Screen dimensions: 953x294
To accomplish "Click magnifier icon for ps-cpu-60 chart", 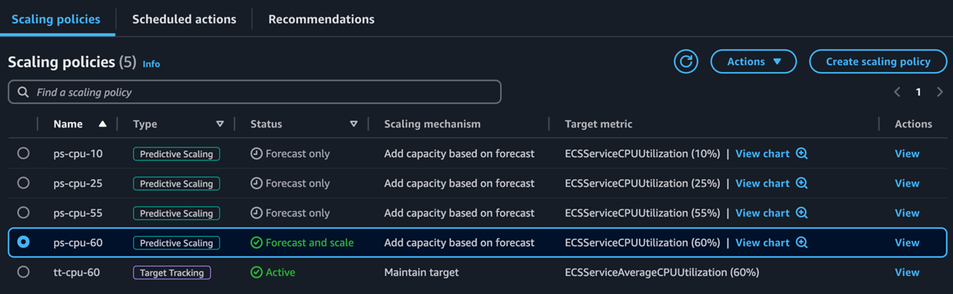I will (802, 243).
